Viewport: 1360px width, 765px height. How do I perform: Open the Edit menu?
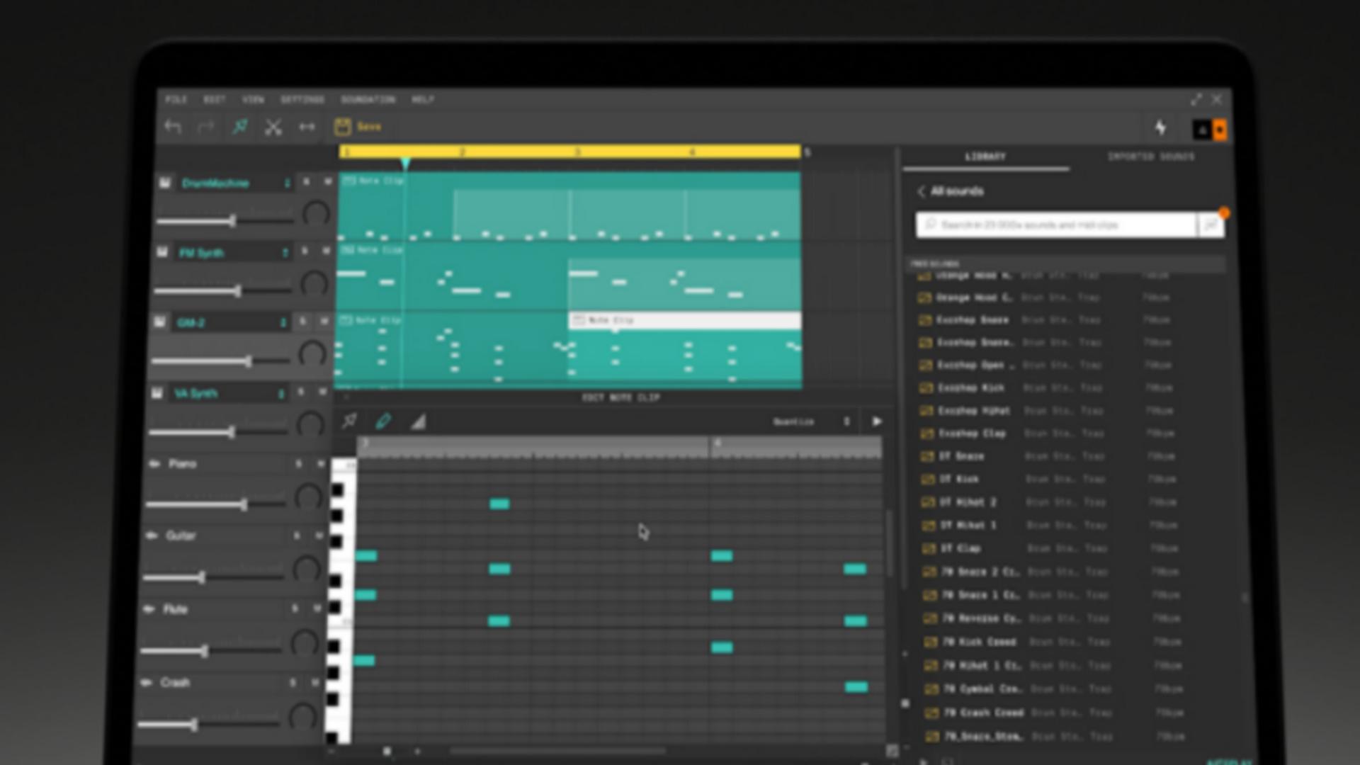click(x=214, y=99)
